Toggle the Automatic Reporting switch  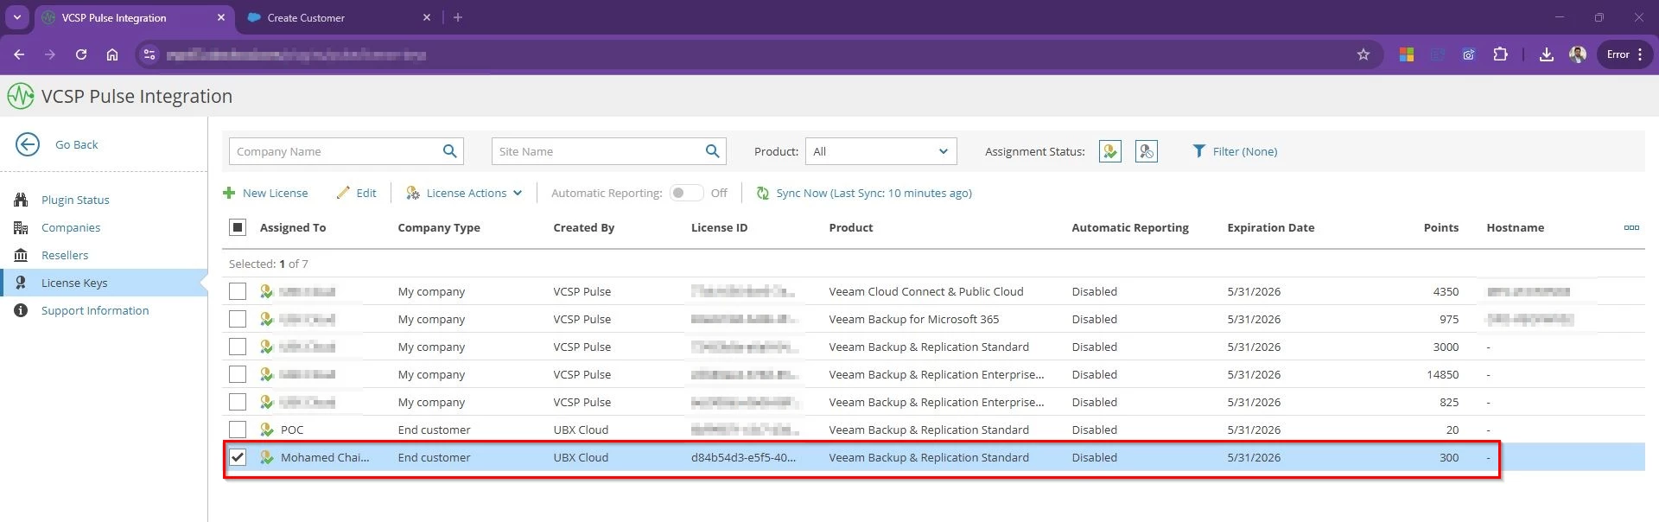coord(686,194)
